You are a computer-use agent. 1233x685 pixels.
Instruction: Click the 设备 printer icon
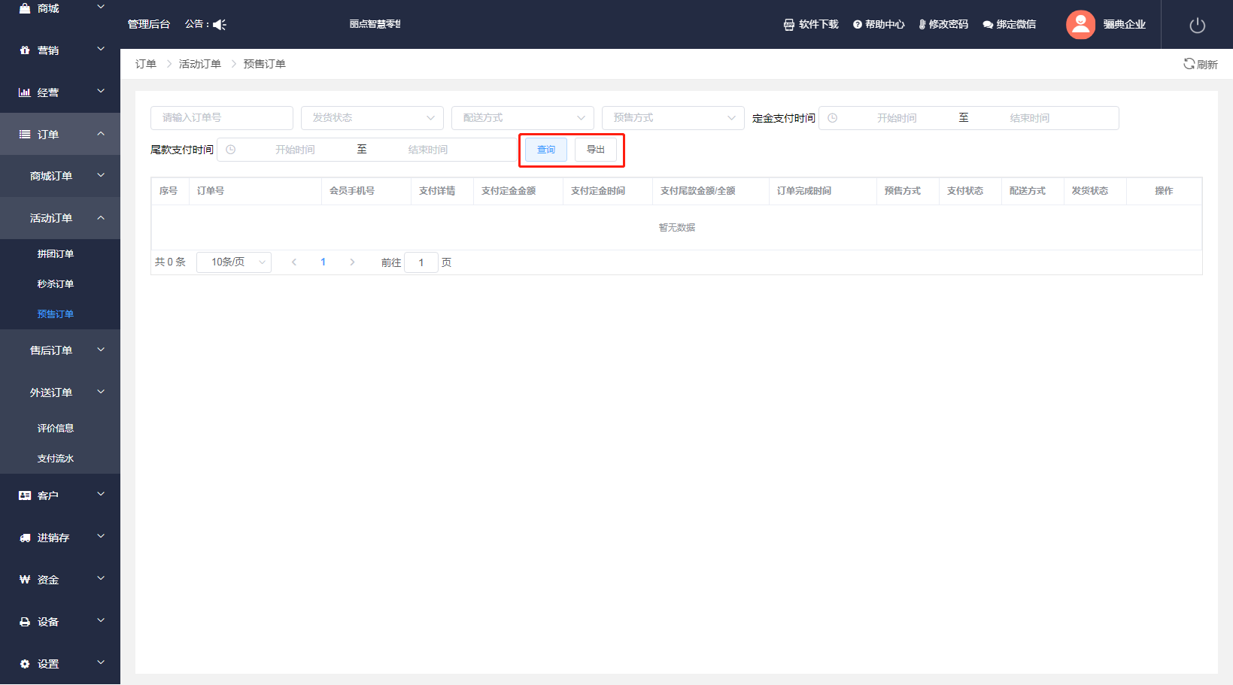25,622
